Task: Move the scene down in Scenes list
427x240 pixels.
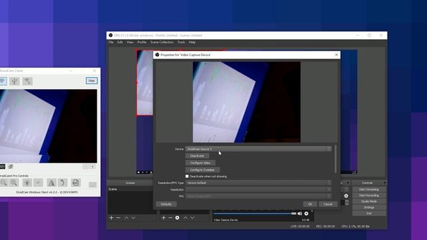Action: tap(133, 218)
